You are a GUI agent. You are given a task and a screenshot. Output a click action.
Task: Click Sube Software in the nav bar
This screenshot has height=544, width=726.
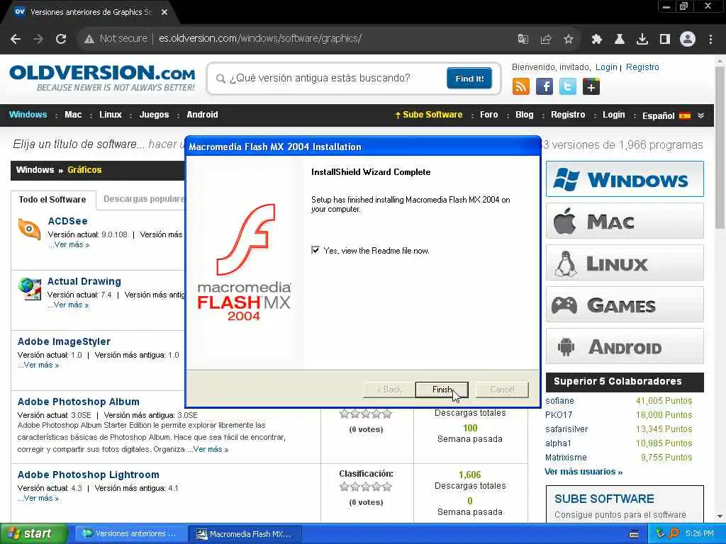(429, 115)
